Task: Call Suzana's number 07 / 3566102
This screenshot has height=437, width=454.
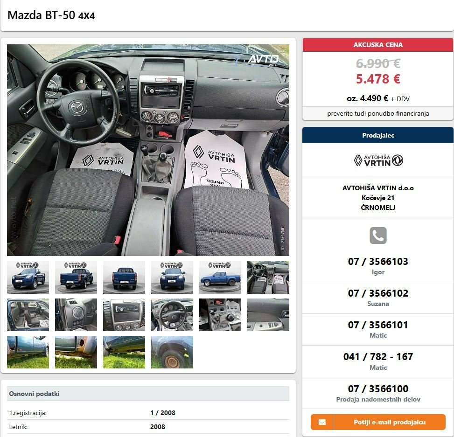Action: click(x=378, y=293)
